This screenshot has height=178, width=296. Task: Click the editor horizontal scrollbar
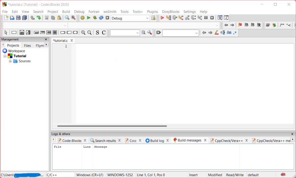point(112,126)
